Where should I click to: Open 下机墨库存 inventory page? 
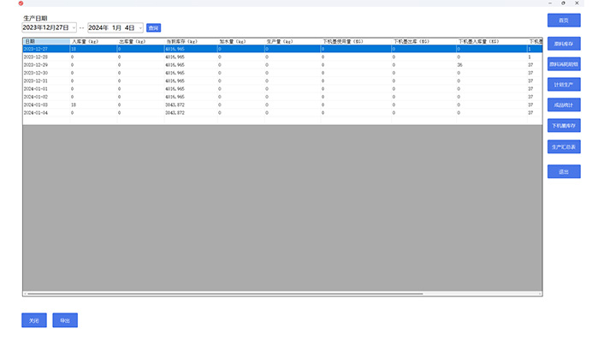pyautogui.click(x=564, y=126)
